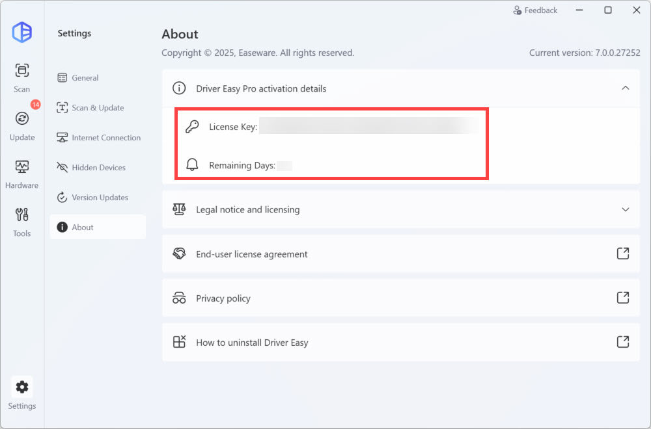The width and height of the screenshot is (651, 429).
Task: Open the End-user license agreement link
Action: (x=400, y=253)
